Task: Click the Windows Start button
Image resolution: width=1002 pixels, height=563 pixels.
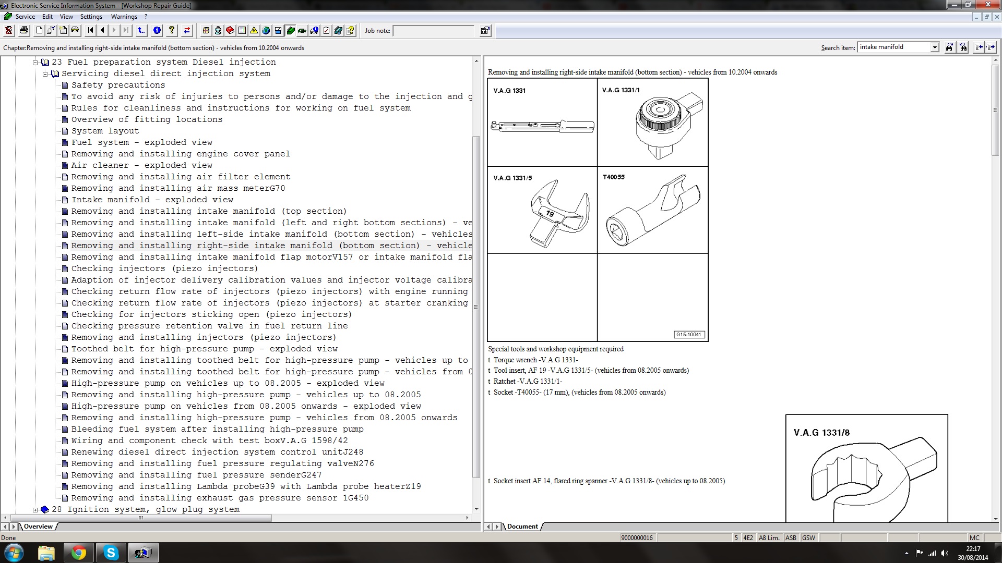Action: point(14,553)
